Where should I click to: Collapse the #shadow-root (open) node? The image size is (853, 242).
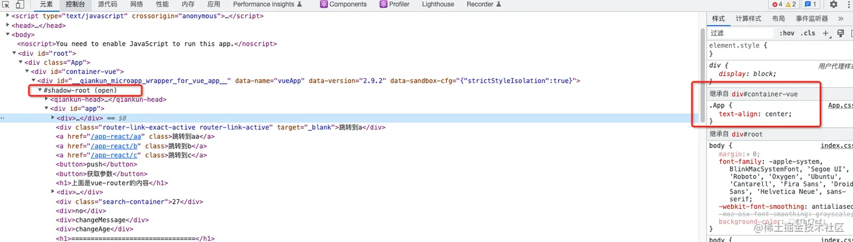[x=39, y=90]
